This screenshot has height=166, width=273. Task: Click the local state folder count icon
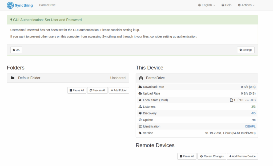239,100
